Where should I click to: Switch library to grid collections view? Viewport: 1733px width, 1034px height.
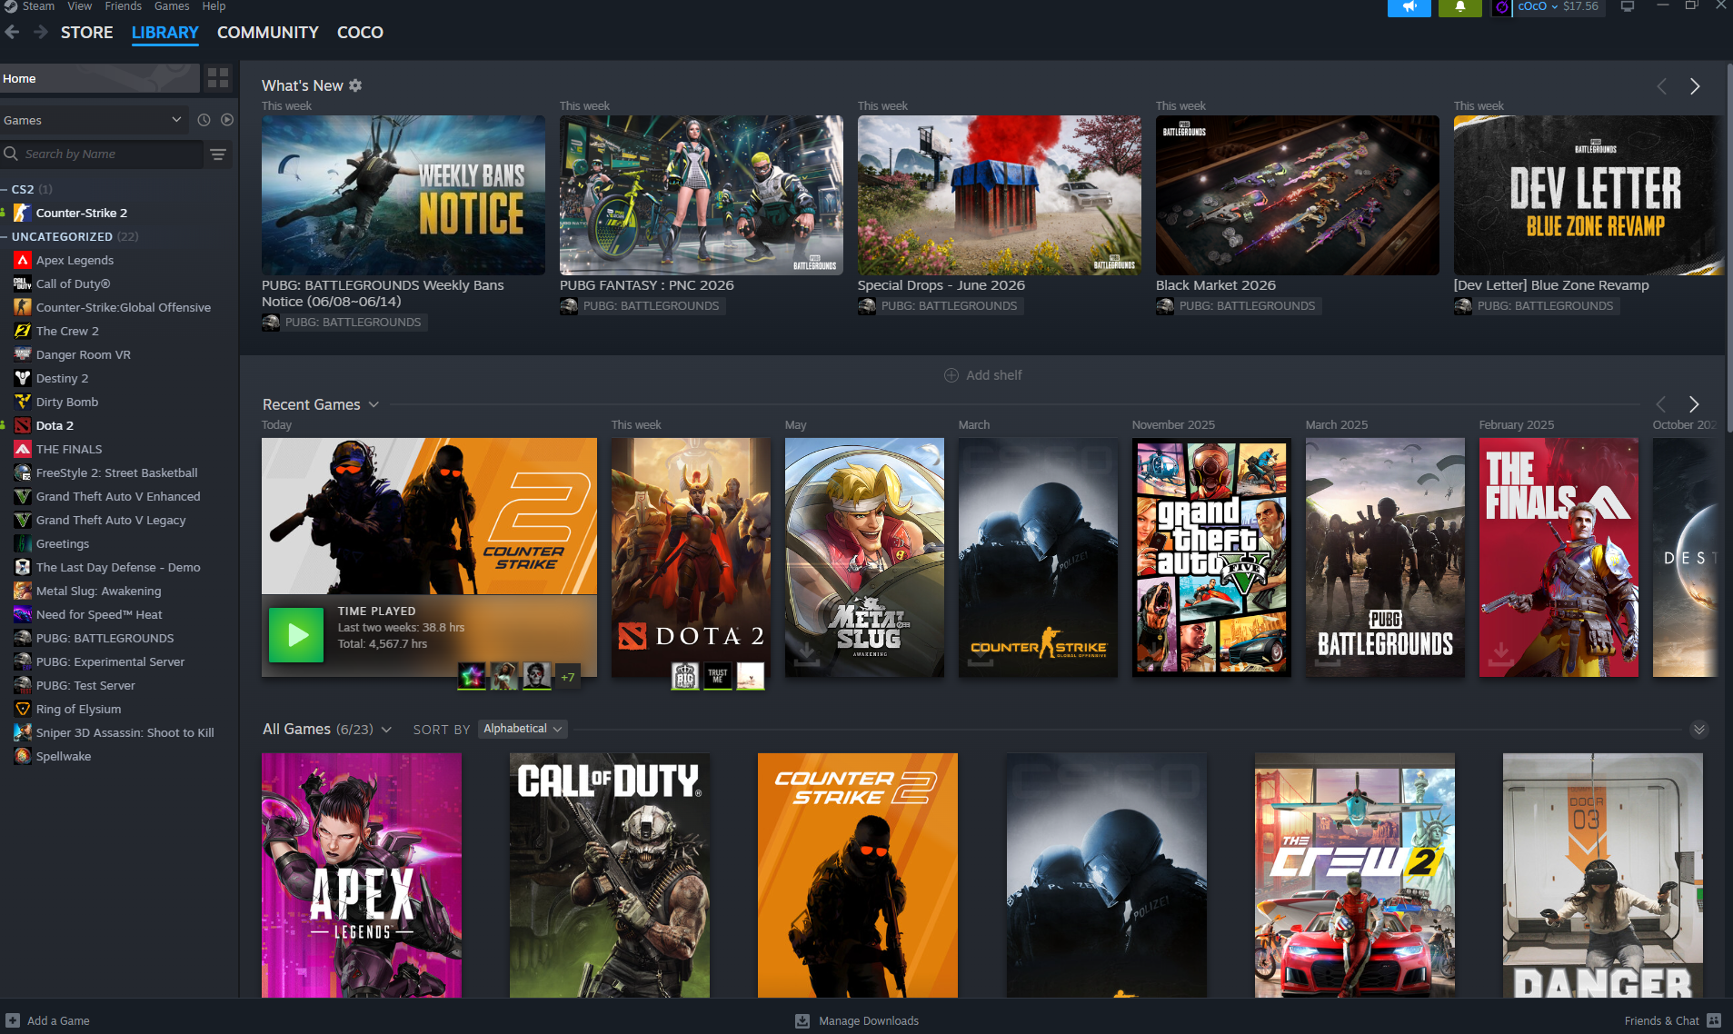[x=218, y=78]
